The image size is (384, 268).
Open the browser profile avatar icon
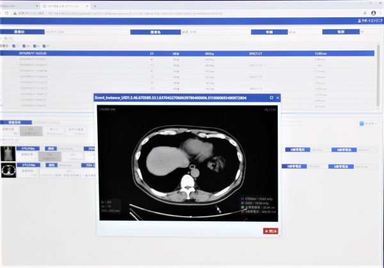(x=372, y=12)
